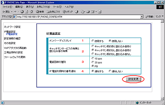The image size is (165, 105).
Task: Select ナンバー・ディスプレイ 使用しない radio button
Action: point(110,41)
